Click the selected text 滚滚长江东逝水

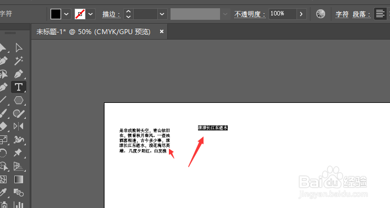click(x=213, y=128)
